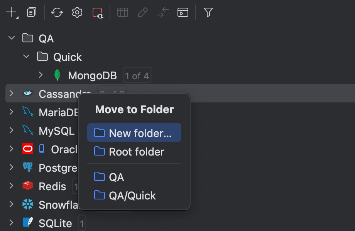Viewport: 355px width, 231px height.
Task: Expand the Cassandra data source
Action: [x=11, y=93]
